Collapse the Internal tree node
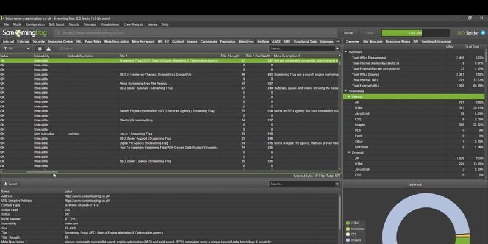The height and width of the screenshot is (244, 488). (x=349, y=97)
